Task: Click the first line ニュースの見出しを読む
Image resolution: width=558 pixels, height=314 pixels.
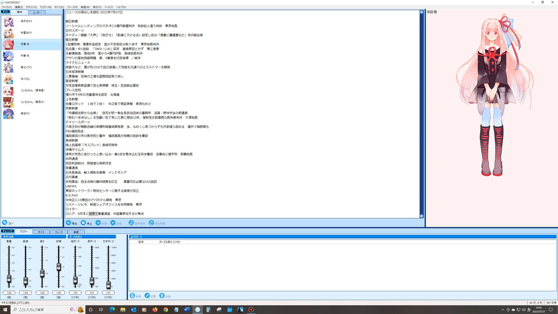Action: [x=94, y=12]
